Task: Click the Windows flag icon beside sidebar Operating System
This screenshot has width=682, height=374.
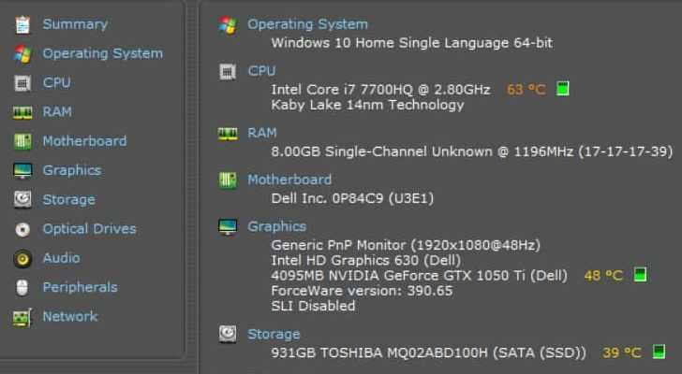Action: (x=22, y=54)
